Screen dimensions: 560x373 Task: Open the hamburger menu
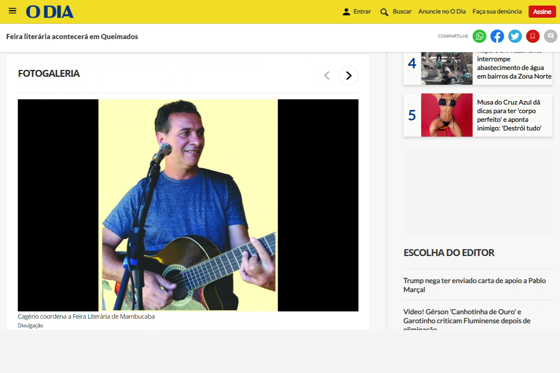coord(12,11)
